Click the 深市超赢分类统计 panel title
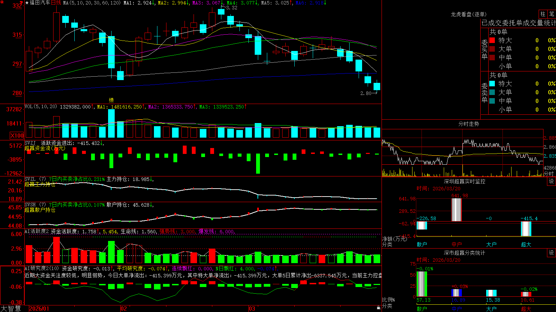The image size is (556, 312). click(x=464, y=253)
